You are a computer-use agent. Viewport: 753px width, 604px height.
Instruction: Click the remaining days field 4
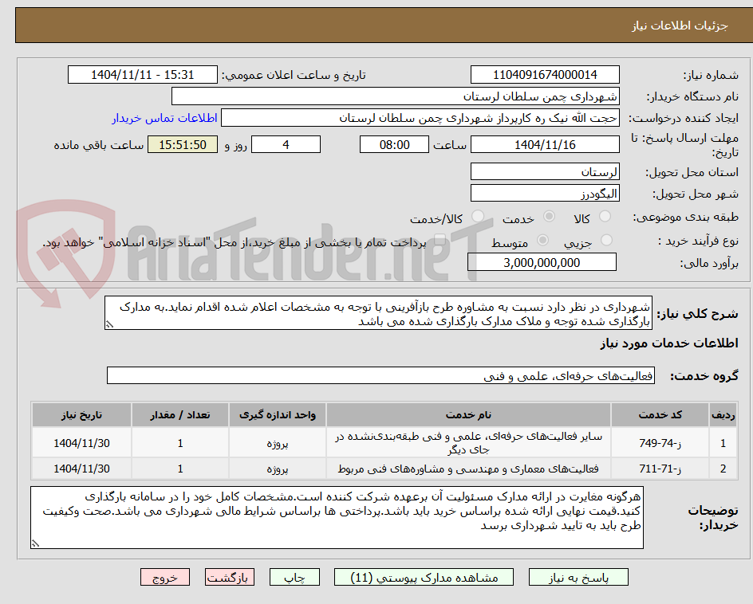[x=286, y=144]
